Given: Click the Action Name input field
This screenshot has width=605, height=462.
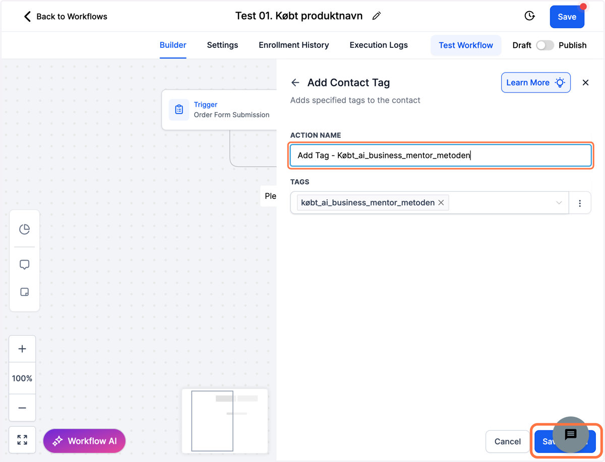Looking at the screenshot, I should coord(441,156).
